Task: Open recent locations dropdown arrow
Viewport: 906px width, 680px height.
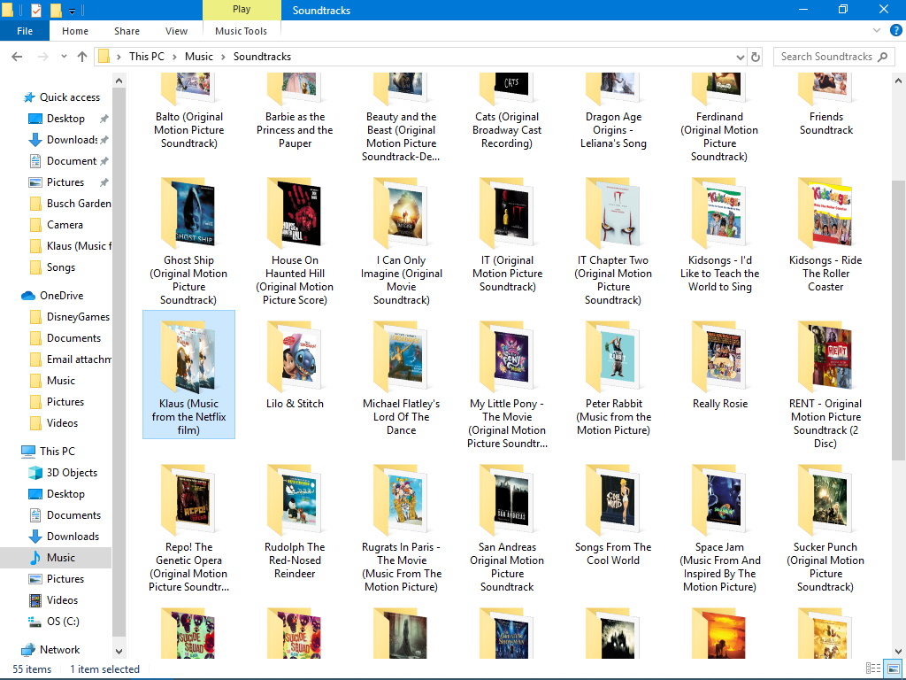Action: pyautogui.click(x=64, y=57)
